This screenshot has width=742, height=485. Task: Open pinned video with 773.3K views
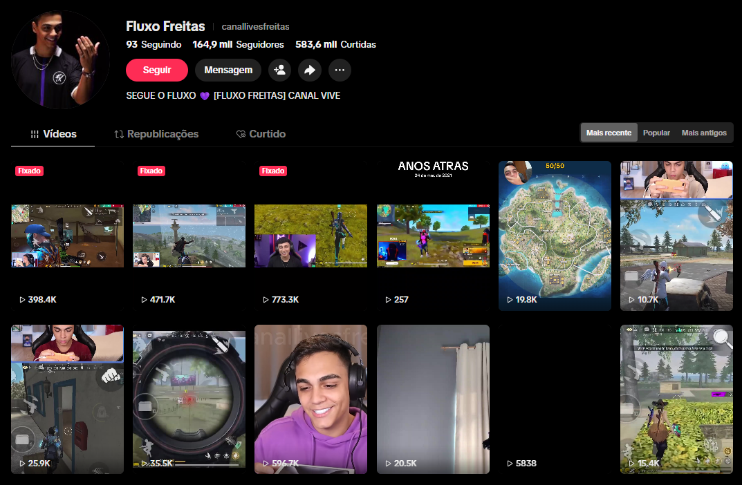tap(311, 236)
